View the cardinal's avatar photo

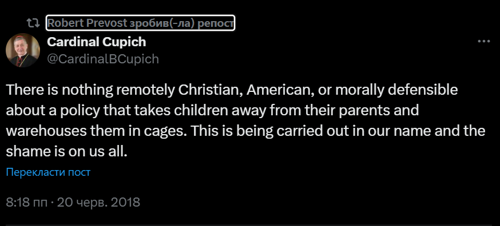pos(23,50)
